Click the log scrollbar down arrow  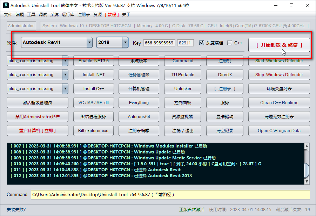tap(307, 181)
